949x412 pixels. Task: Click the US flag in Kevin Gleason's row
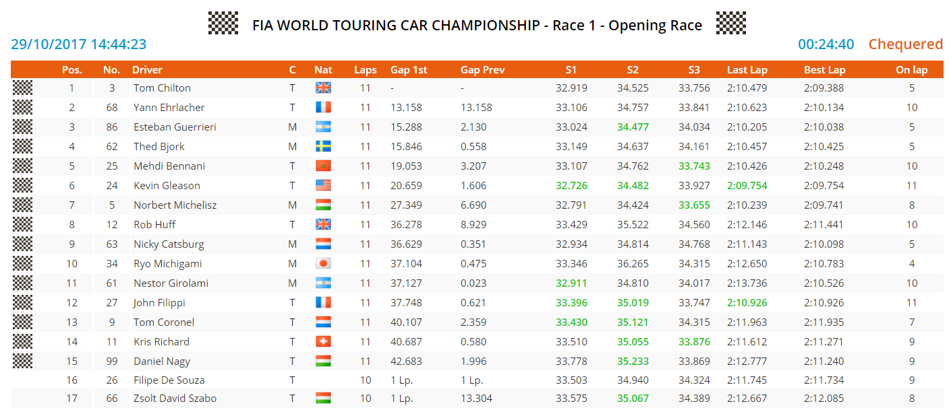[x=323, y=186]
